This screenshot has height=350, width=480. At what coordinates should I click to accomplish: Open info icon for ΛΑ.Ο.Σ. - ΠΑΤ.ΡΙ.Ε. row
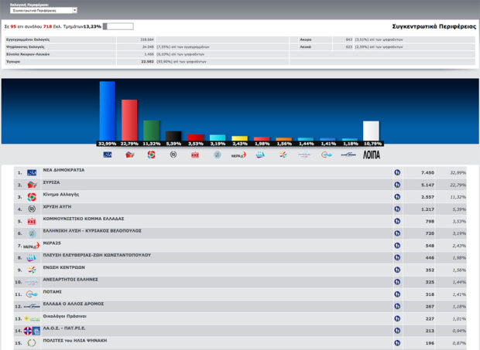click(397, 331)
